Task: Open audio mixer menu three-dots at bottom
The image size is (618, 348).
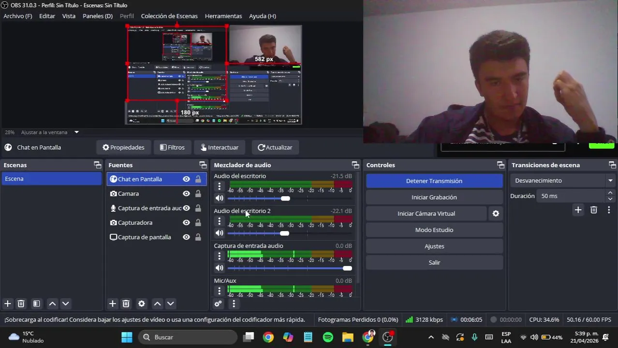Action: [x=234, y=304]
